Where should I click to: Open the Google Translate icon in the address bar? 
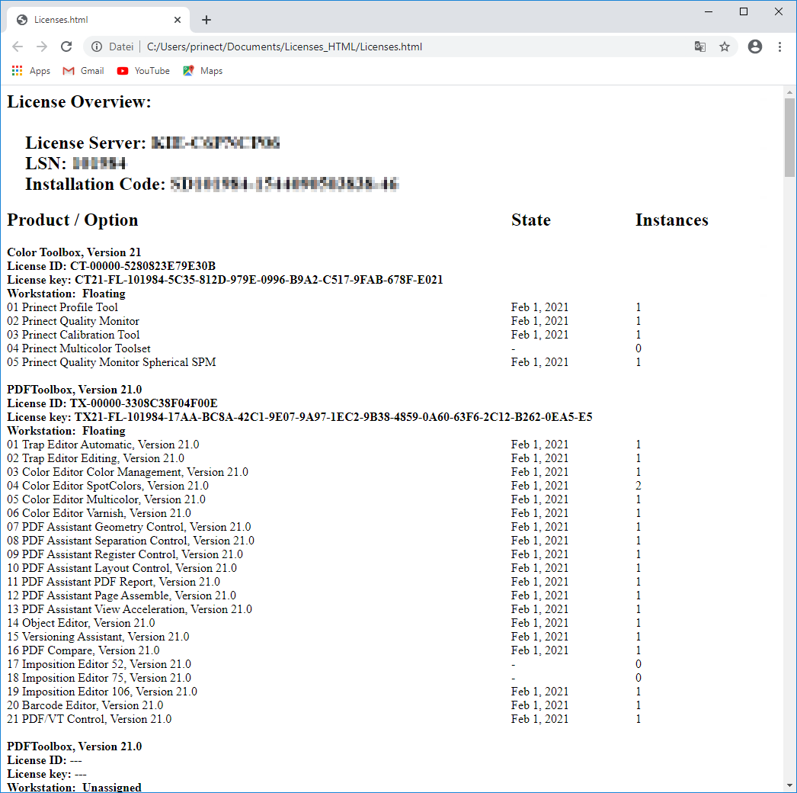tap(699, 47)
